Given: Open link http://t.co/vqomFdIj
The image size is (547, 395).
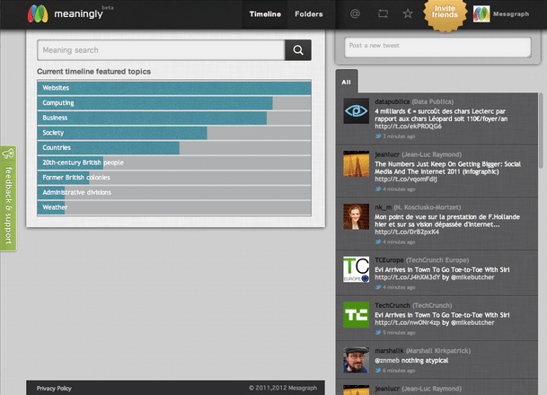Looking at the screenshot, I should 406,180.
